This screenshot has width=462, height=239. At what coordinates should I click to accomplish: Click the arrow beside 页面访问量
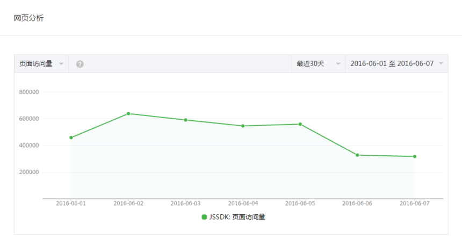[61, 64]
